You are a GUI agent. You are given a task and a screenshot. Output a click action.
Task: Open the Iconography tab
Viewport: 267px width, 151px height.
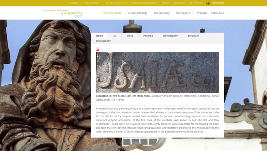point(170,35)
